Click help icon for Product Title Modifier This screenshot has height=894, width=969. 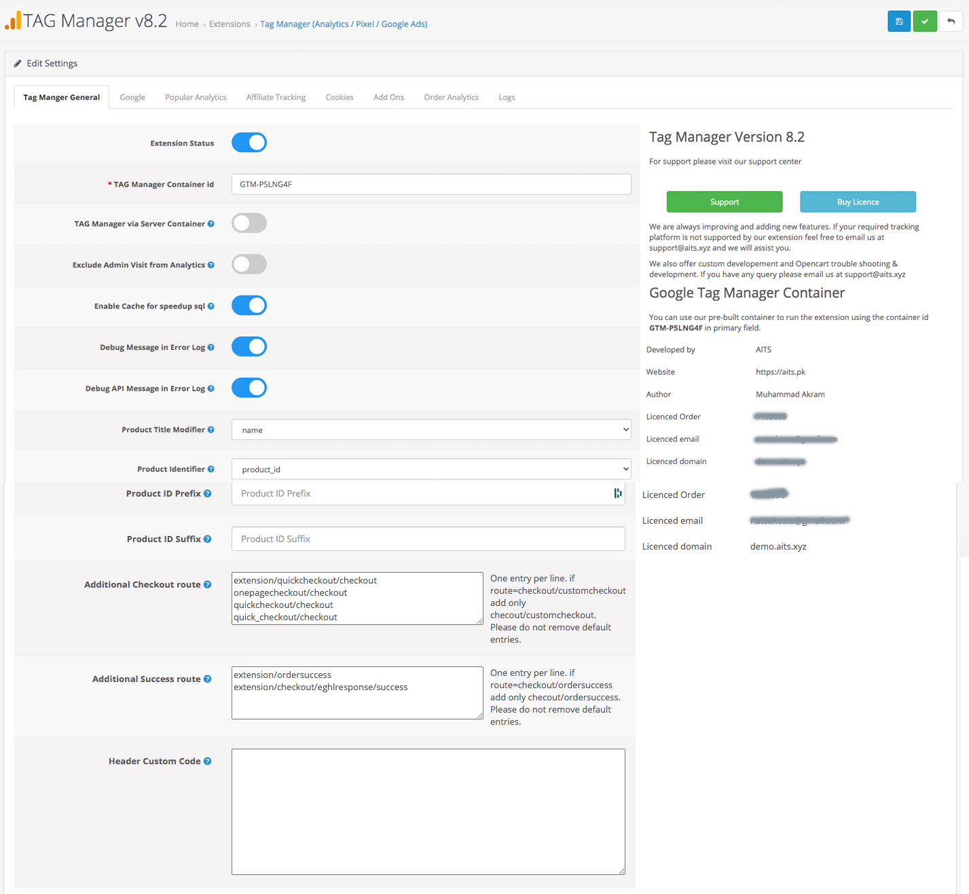(211, 429)
